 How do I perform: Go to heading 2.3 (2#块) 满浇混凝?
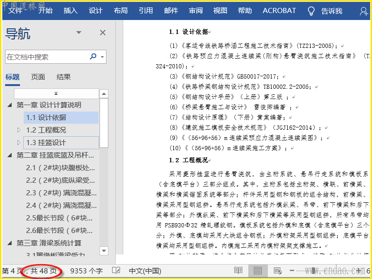pyautogui.click(x=61, y=193)
